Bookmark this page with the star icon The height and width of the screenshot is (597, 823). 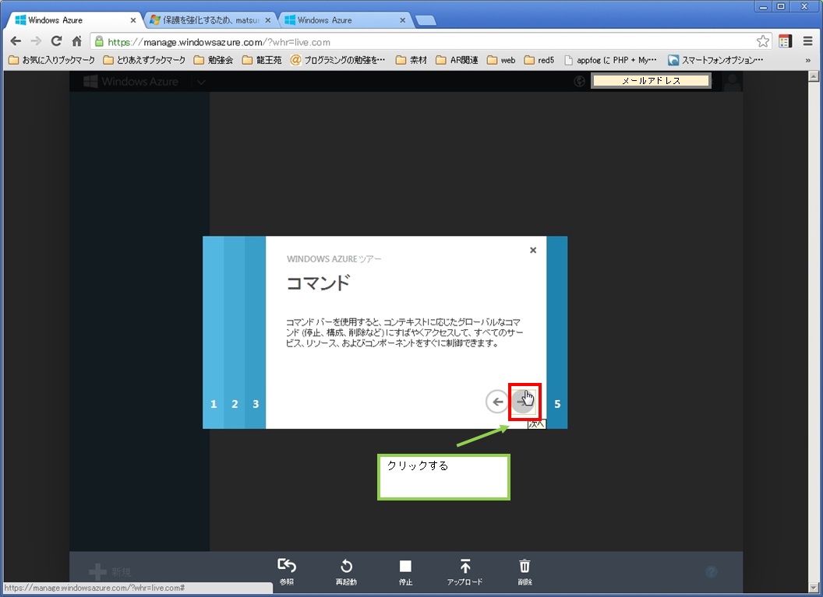point(763,41)
